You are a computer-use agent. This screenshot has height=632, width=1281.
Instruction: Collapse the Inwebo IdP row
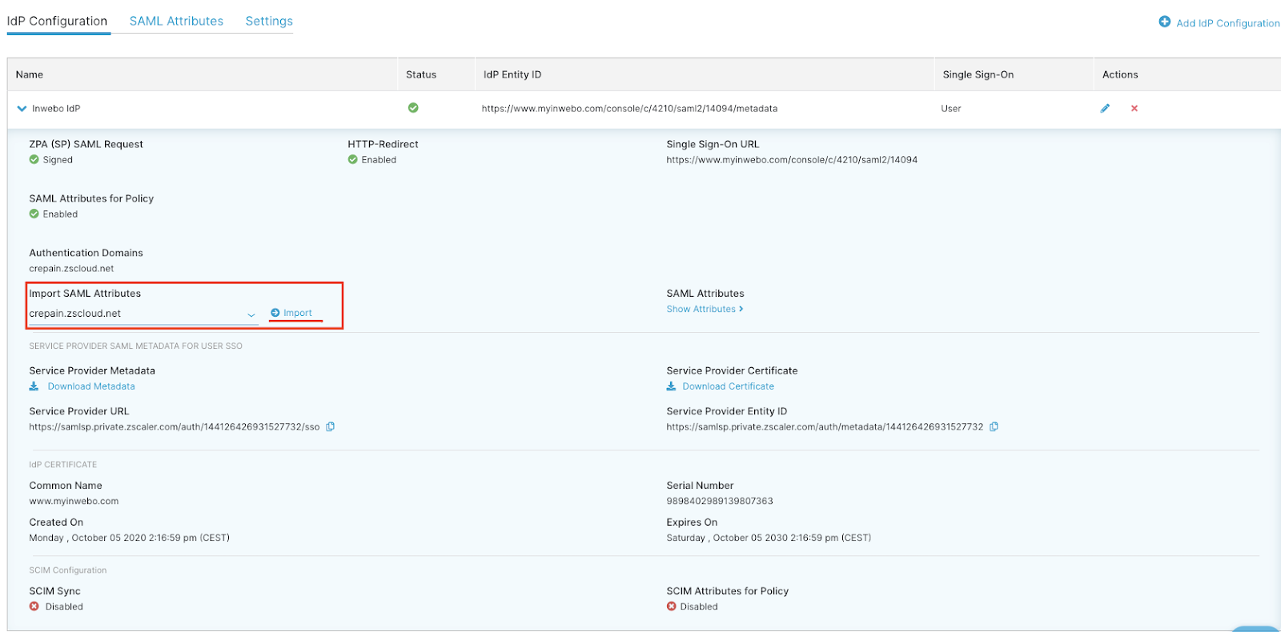tap(22, 109)
